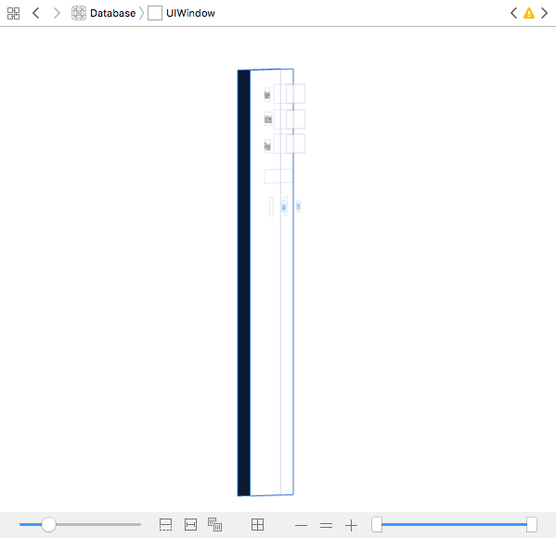Viewport: 556px width, 538px height.
Task: Select the rightmost blue button layer
Action: coord(299,206)
